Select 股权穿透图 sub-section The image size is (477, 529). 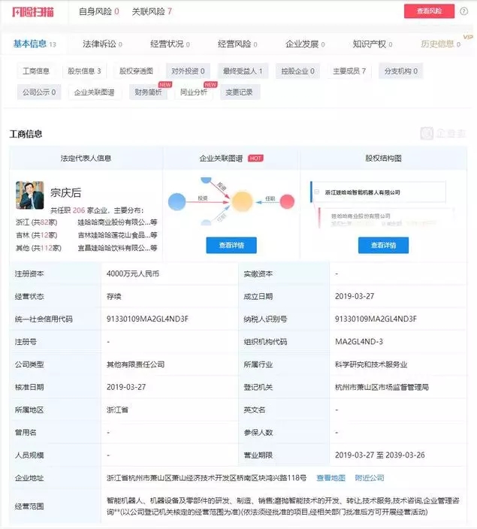click(x=136, y=71)
